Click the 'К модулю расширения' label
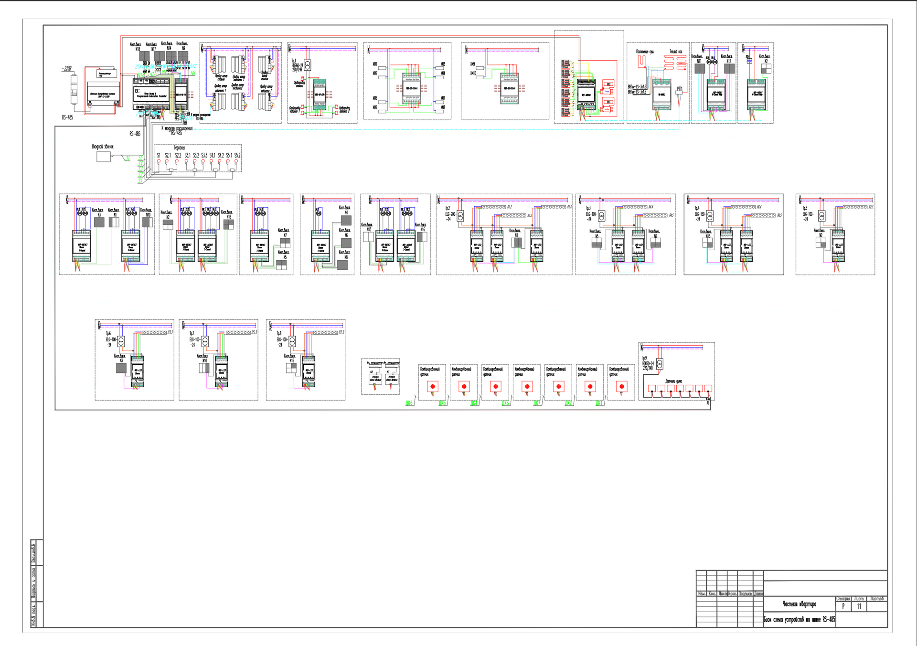 pos(177,128)
